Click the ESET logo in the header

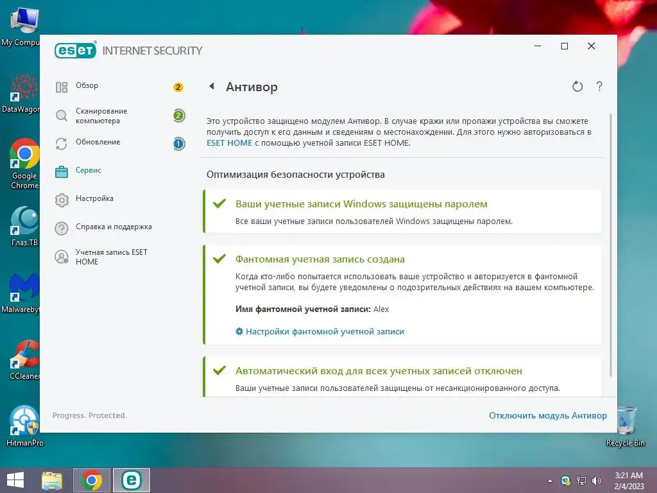(x=76, y=50)
